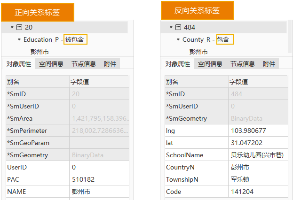The image size is (293, 200).
Task: Open 附件 tab in the 正向关系标签 panel
Action: [x=110, y=64]
